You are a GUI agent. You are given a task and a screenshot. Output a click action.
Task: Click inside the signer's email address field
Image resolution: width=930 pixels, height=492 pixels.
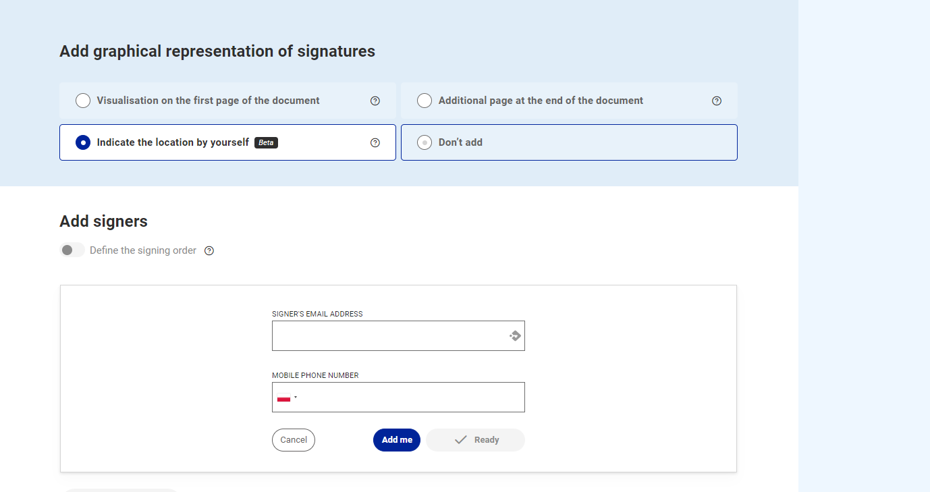coord(391,335)
